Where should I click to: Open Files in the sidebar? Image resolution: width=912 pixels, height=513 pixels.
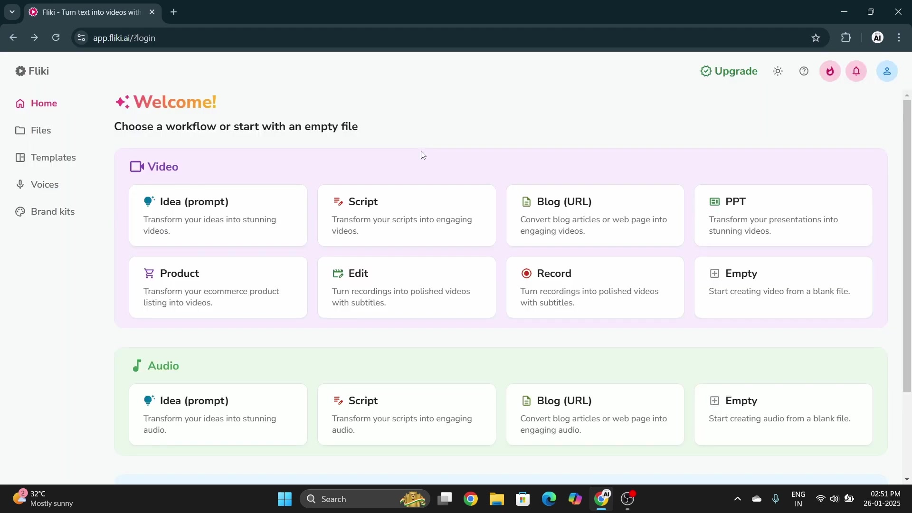pyautogui.click(x=33, y=131)
